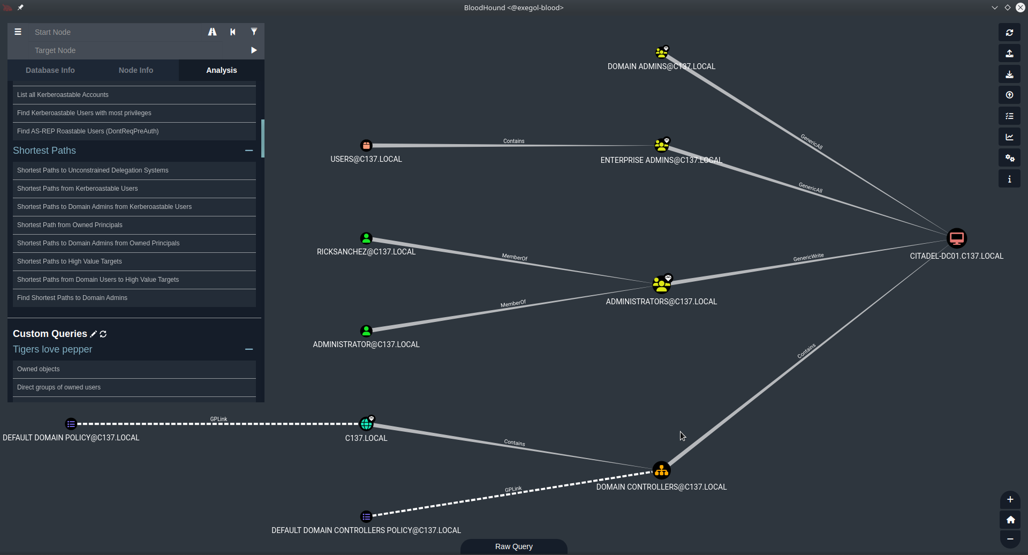Click the refresh graph icon
Viewport: 1028px width, 555px height.
tap(1009, 33)
